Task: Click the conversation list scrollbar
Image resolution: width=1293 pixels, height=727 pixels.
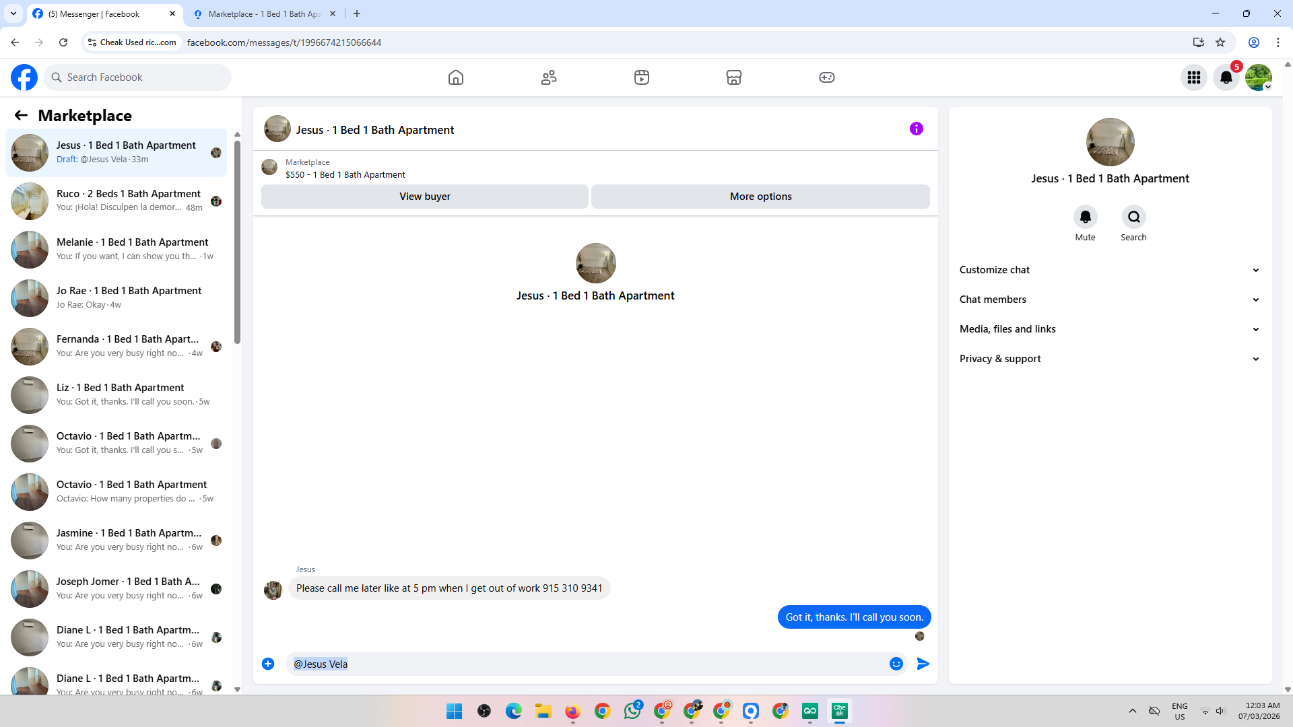Action: pos(237,242)
